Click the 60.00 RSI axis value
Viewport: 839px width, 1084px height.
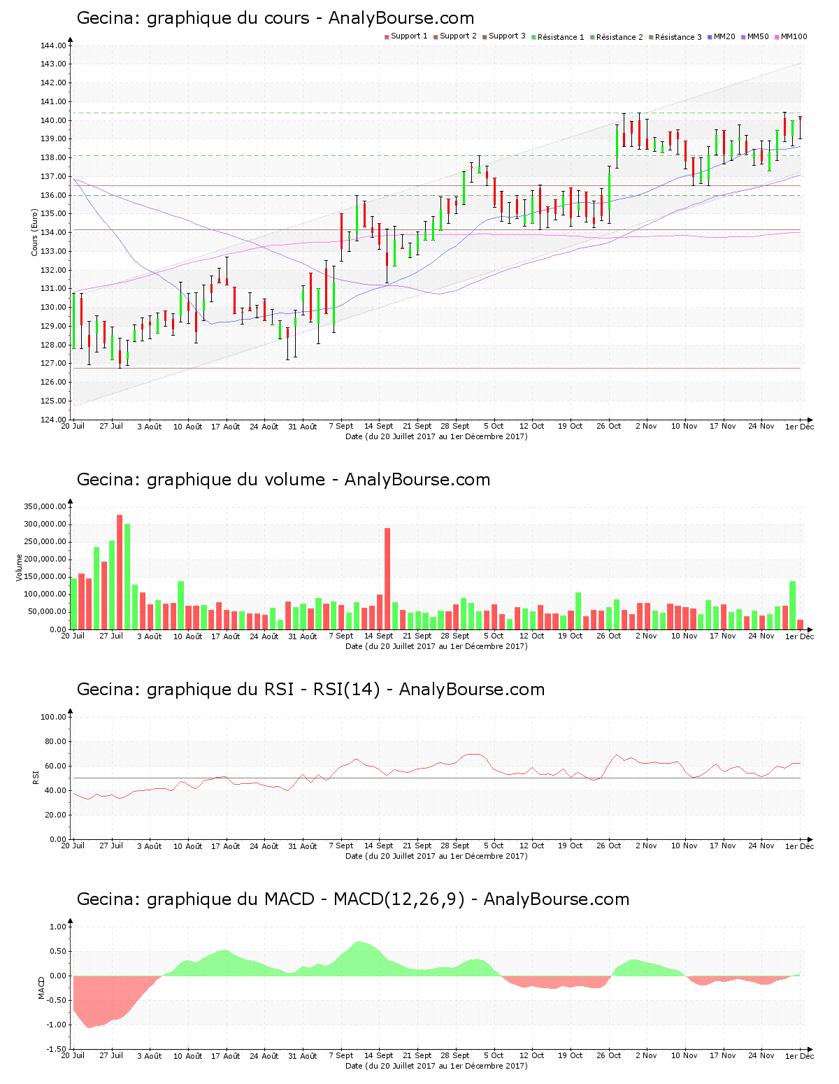[56, 766]
